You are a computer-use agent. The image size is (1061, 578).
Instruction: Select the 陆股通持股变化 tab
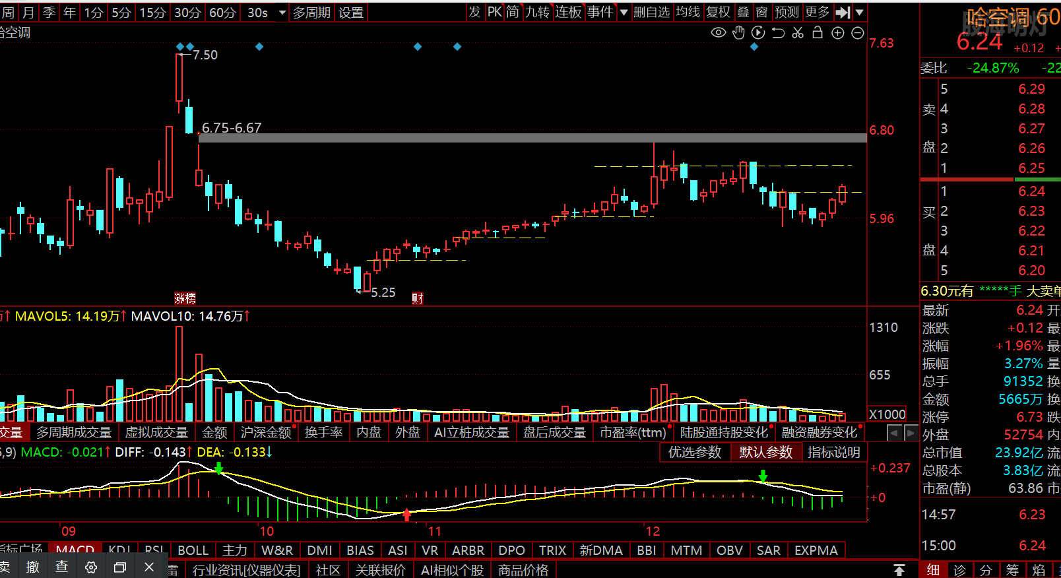(x=724, y=432)
